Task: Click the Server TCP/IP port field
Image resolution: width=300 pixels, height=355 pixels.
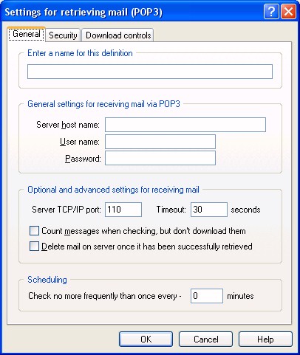Action: [123, 210]
